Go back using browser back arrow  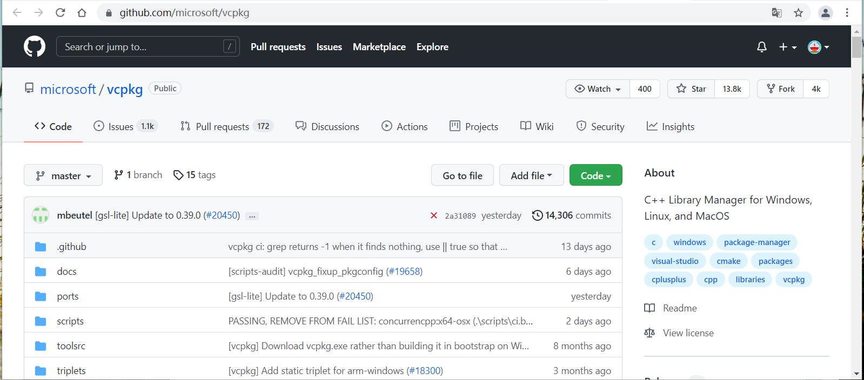pos(17,12)
